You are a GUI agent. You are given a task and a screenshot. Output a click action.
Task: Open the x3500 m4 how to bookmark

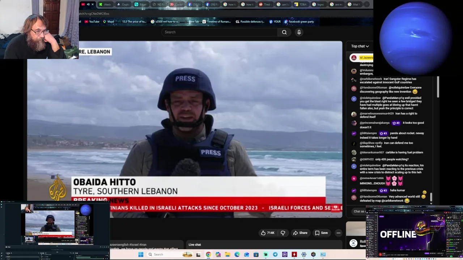click(x=165, y=22)
